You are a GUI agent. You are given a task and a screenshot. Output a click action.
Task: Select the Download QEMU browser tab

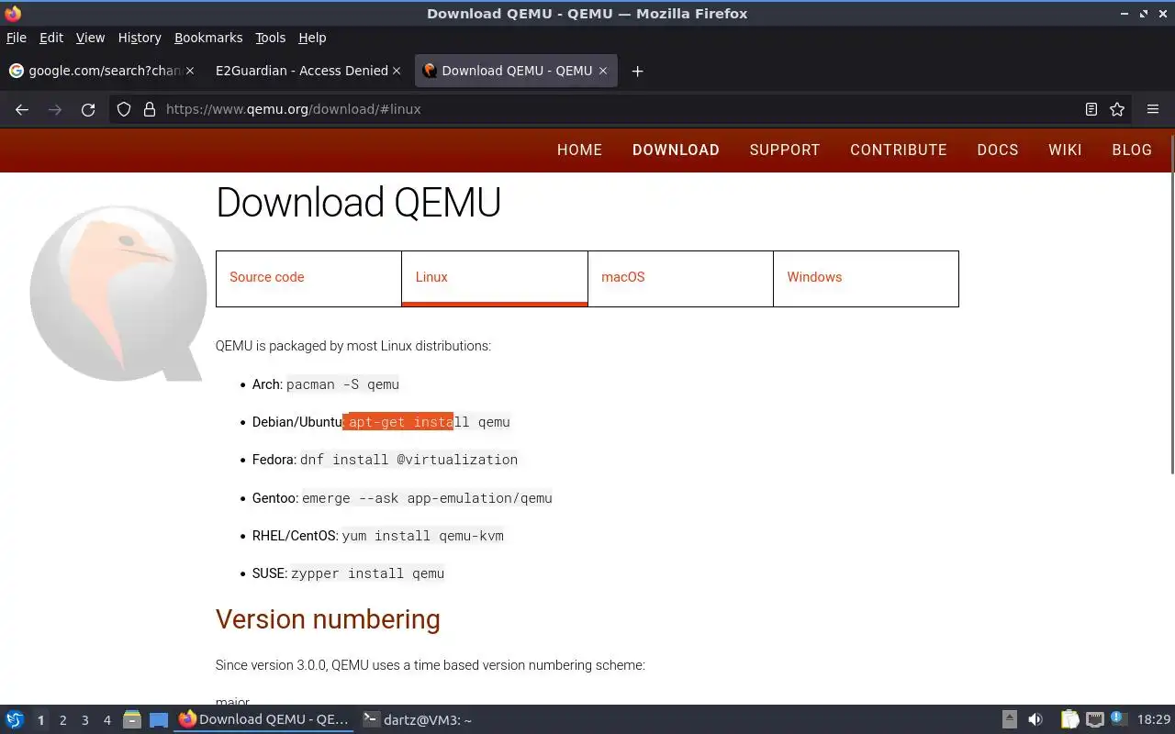[515, 71]
